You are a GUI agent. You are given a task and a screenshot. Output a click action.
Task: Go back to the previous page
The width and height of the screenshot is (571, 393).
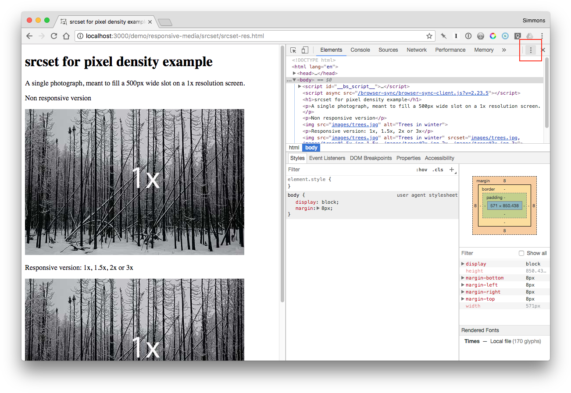(x=29, y=36)
